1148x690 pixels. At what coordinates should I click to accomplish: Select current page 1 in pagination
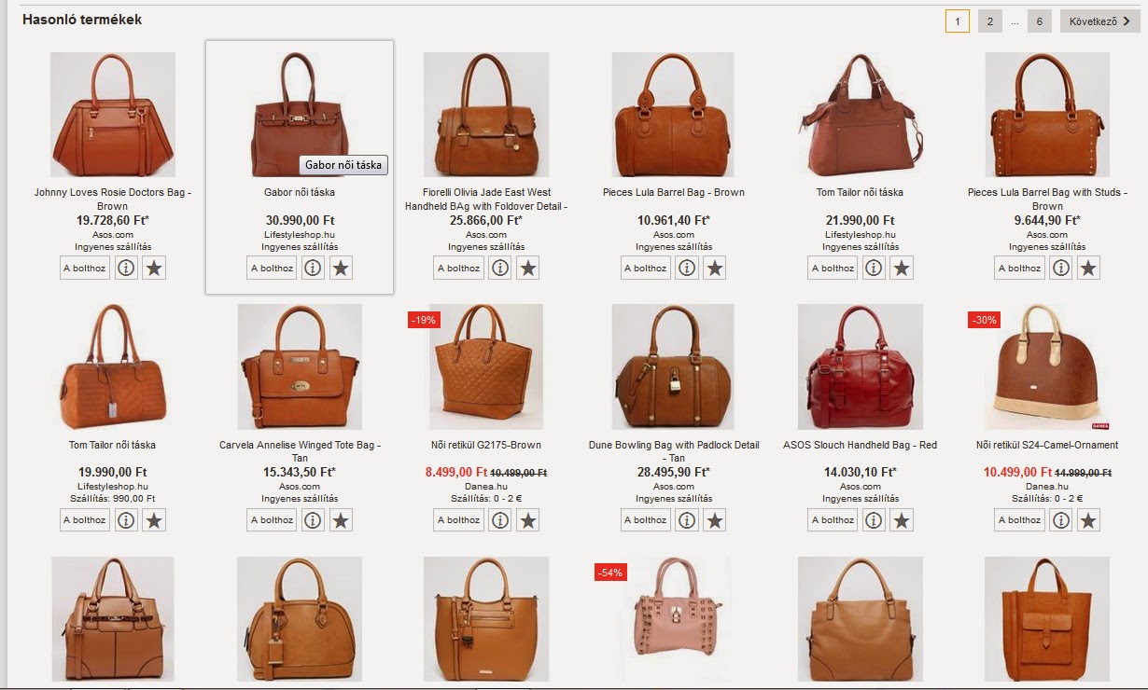958,21
